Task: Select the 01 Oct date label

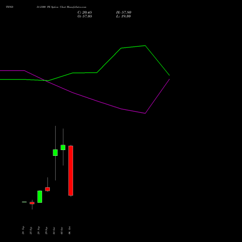Action: point(54,230)
